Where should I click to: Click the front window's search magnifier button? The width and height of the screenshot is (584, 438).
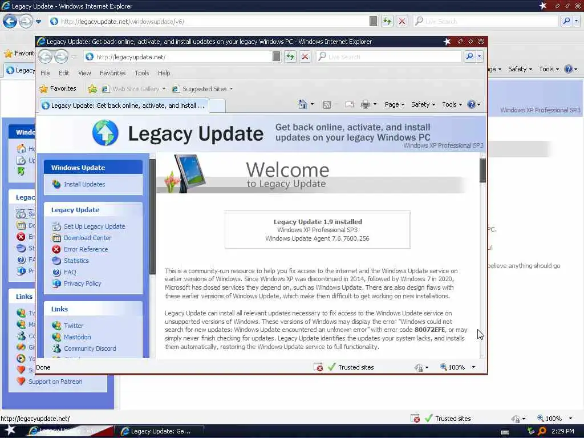pos(469,56)
